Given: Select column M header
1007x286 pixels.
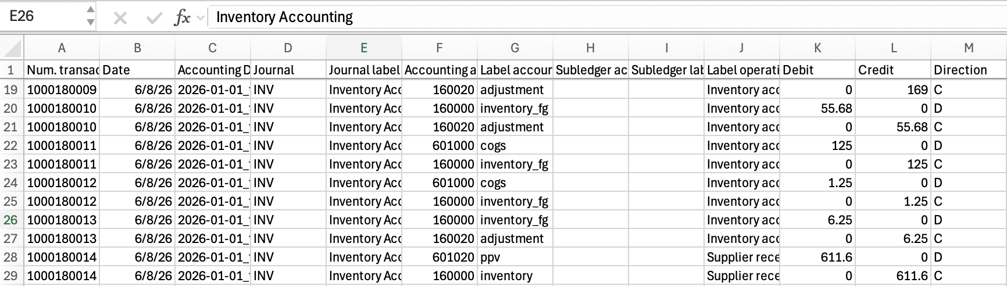Looking at the screenshot, I should [969, 48].
